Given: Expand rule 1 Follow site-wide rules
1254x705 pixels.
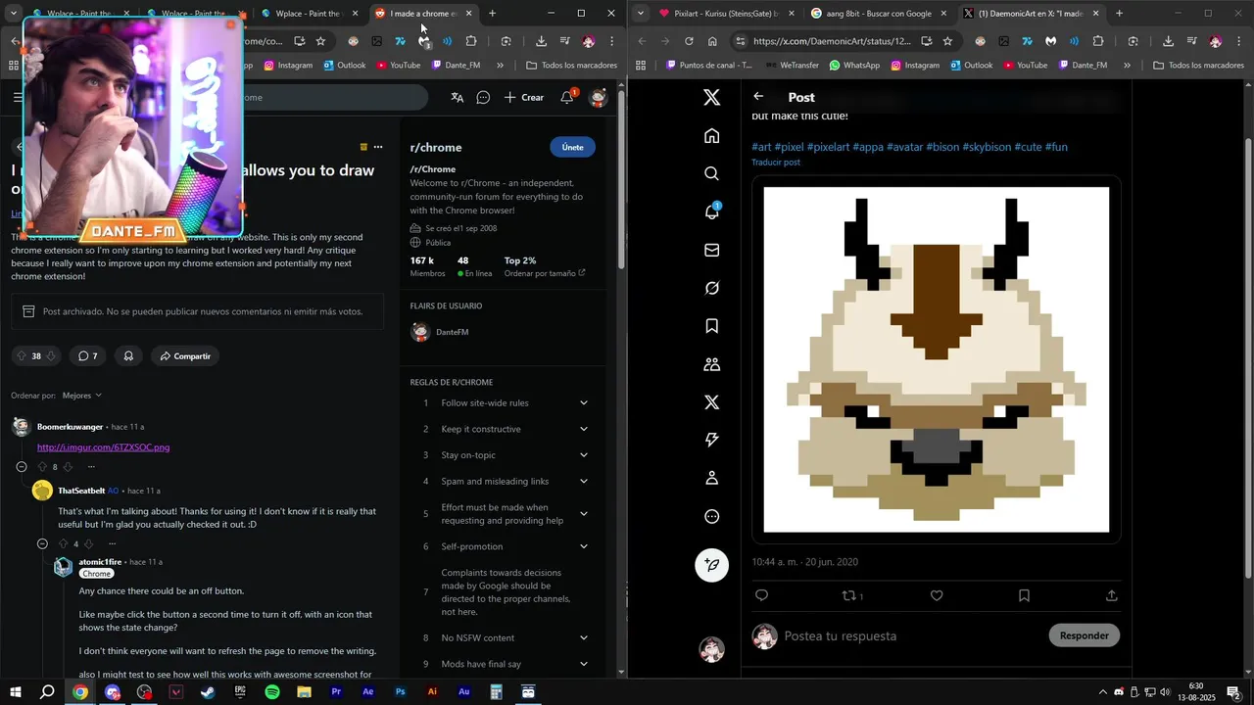Looking at the screenshot, I should tap(584, 402).
